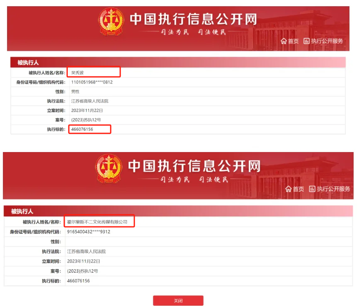Screen dimensions: 359x307
Task: Click the home icon in top banner
Action: point(284,41)
